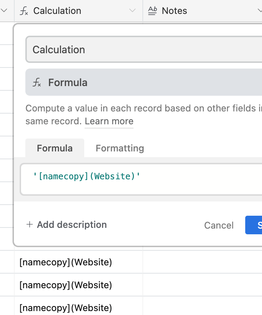This screenshot has height=315, width=262.
Task: Expand the chevron in the top-left corner
Action: click(x=4, y=11)
